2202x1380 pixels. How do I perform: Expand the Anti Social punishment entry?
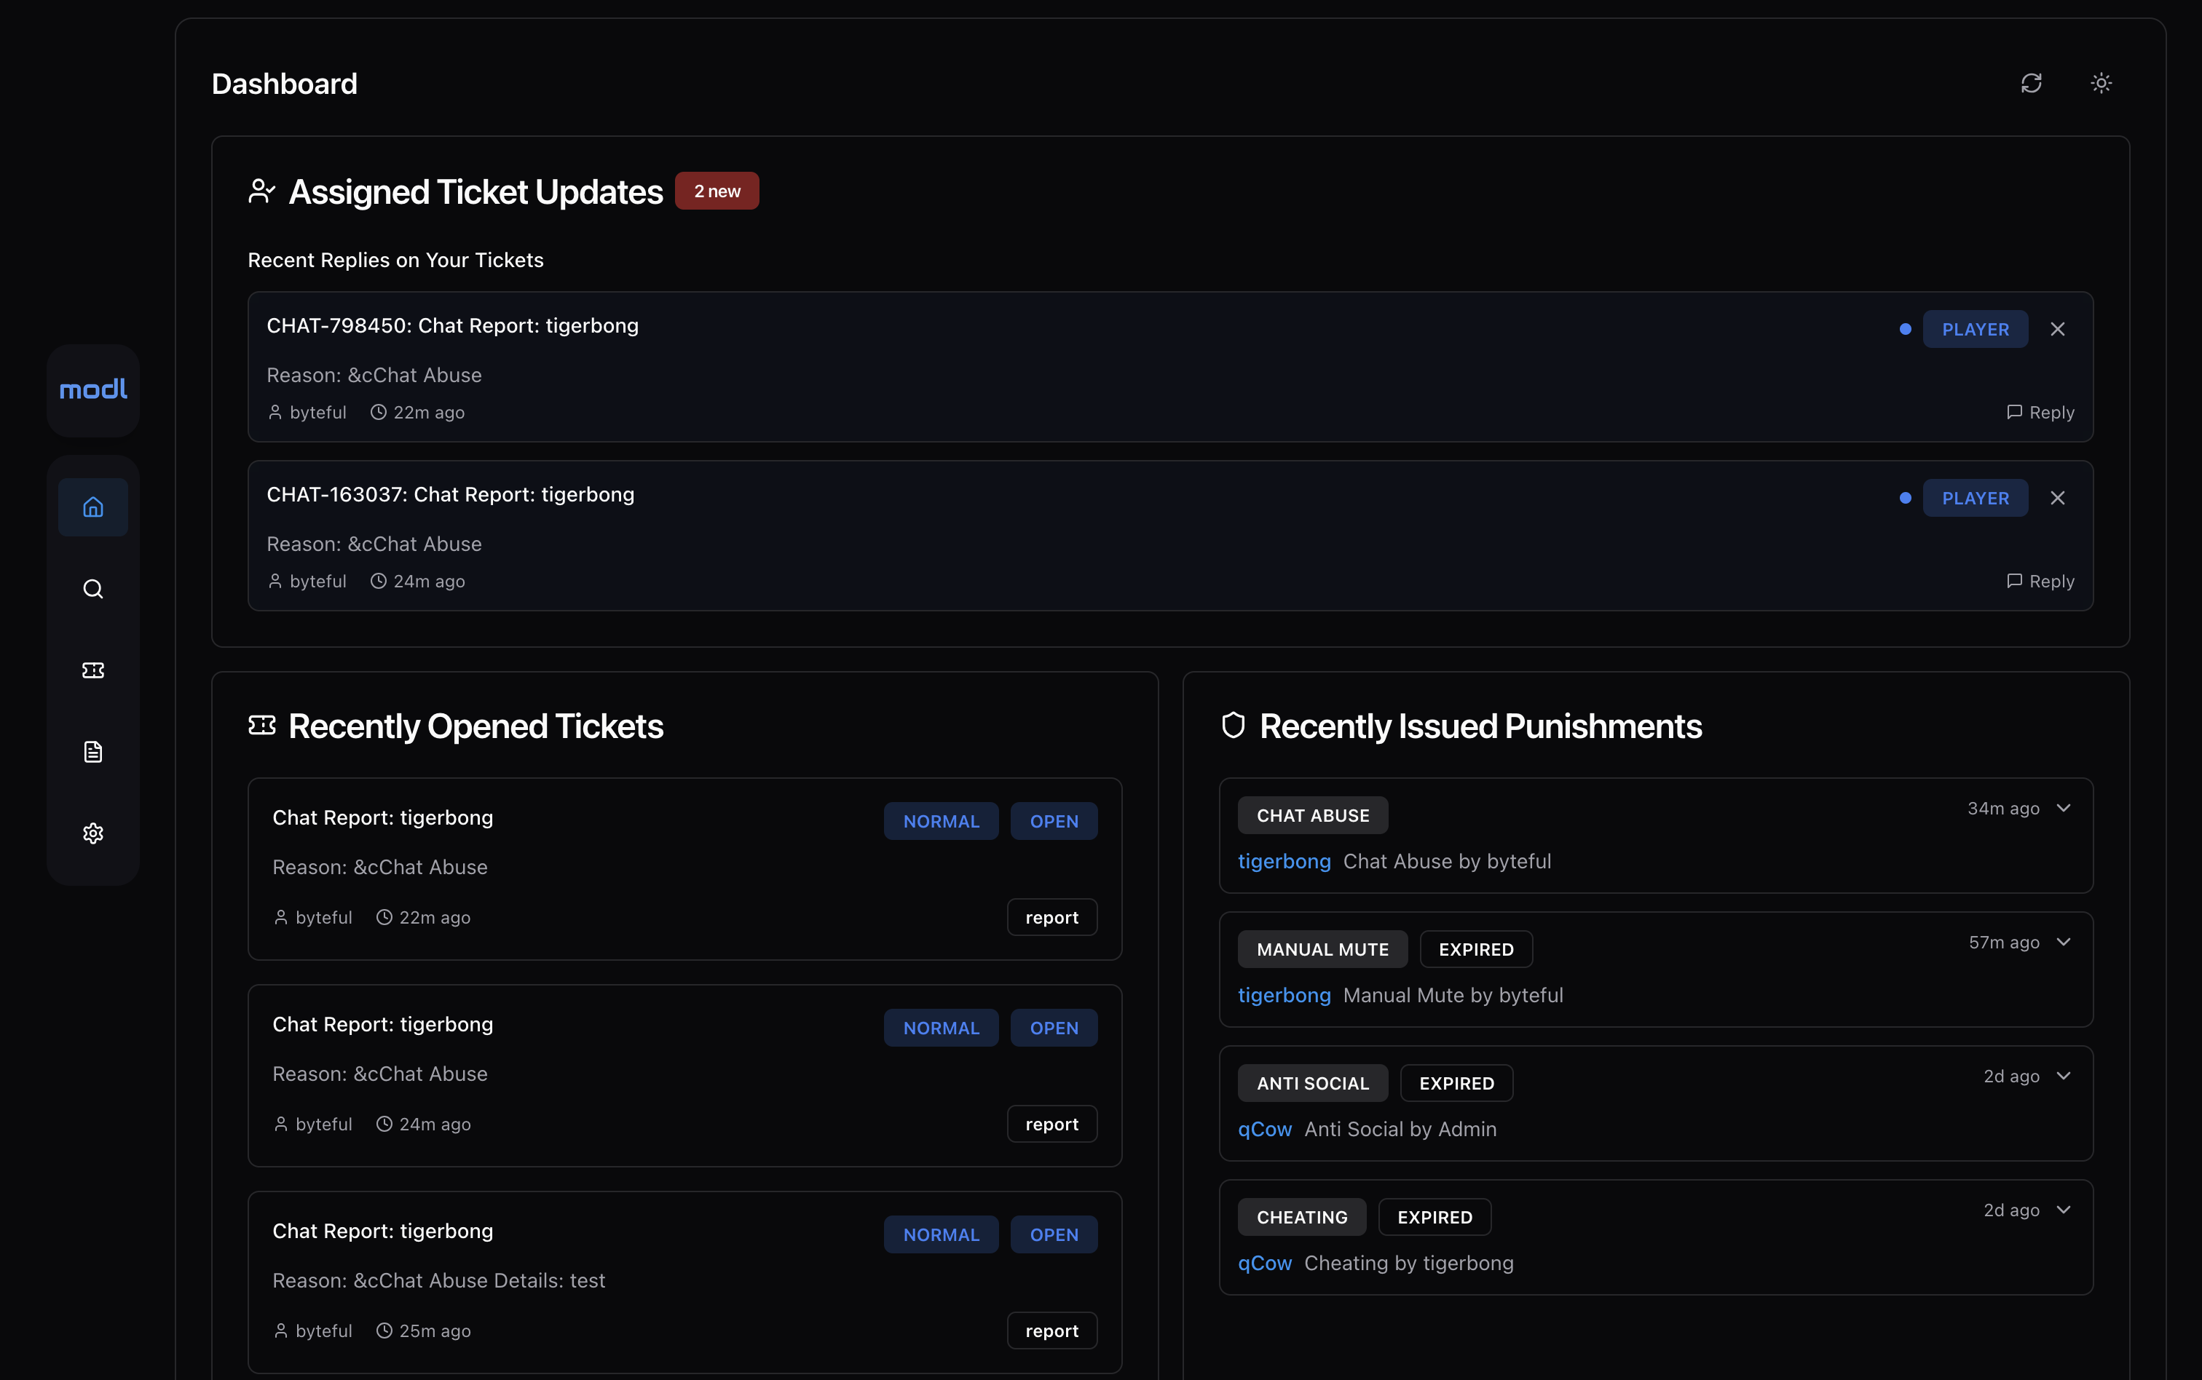pyautogui.click(x=2064, y=1076)
